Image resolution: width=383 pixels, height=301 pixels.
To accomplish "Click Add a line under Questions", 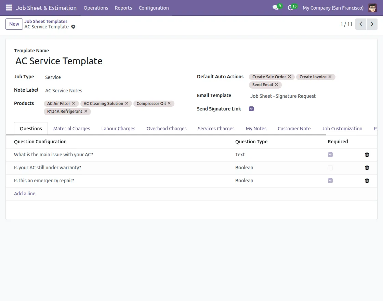I will click(25, 193).
